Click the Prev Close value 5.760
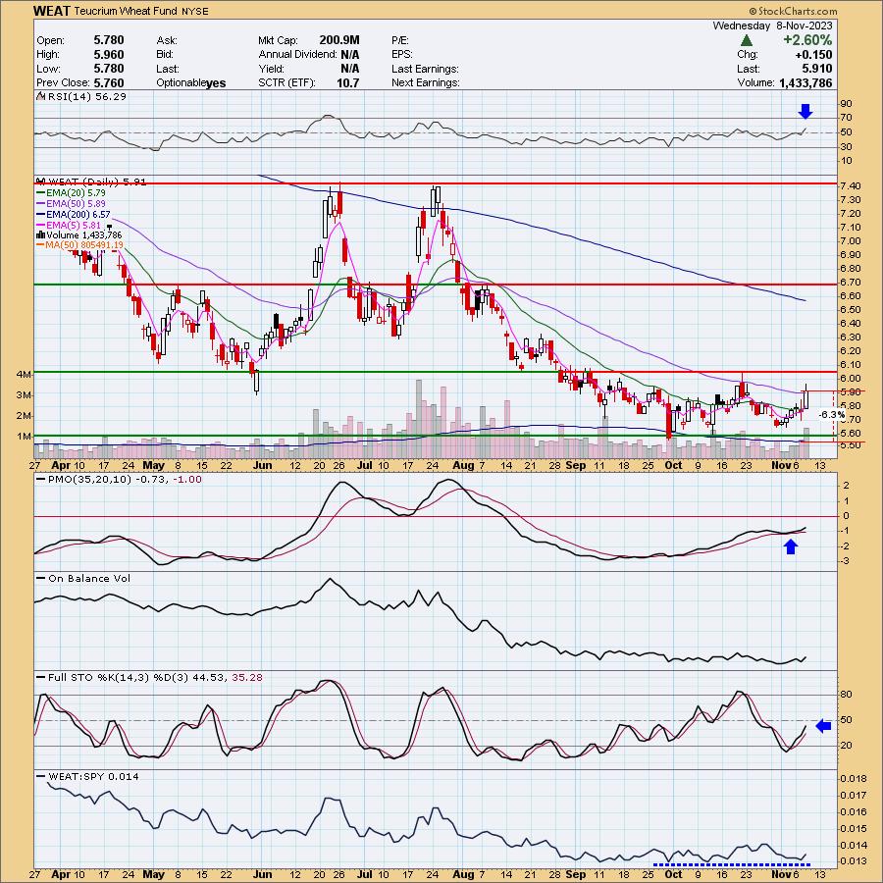883x883 pixels. (x=109, y=82)
